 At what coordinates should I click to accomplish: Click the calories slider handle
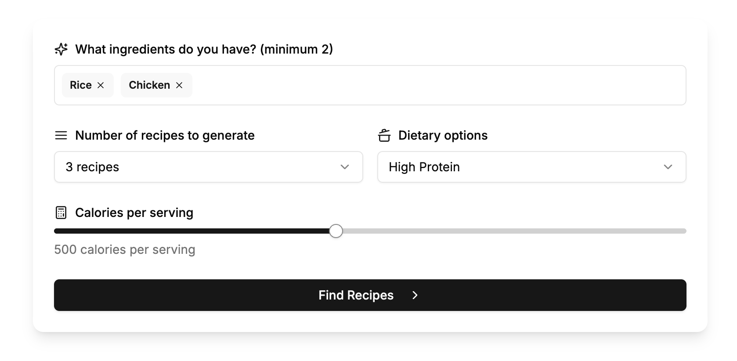[336, 231]
